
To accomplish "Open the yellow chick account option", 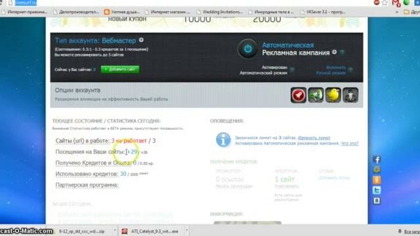I will 333,95.
